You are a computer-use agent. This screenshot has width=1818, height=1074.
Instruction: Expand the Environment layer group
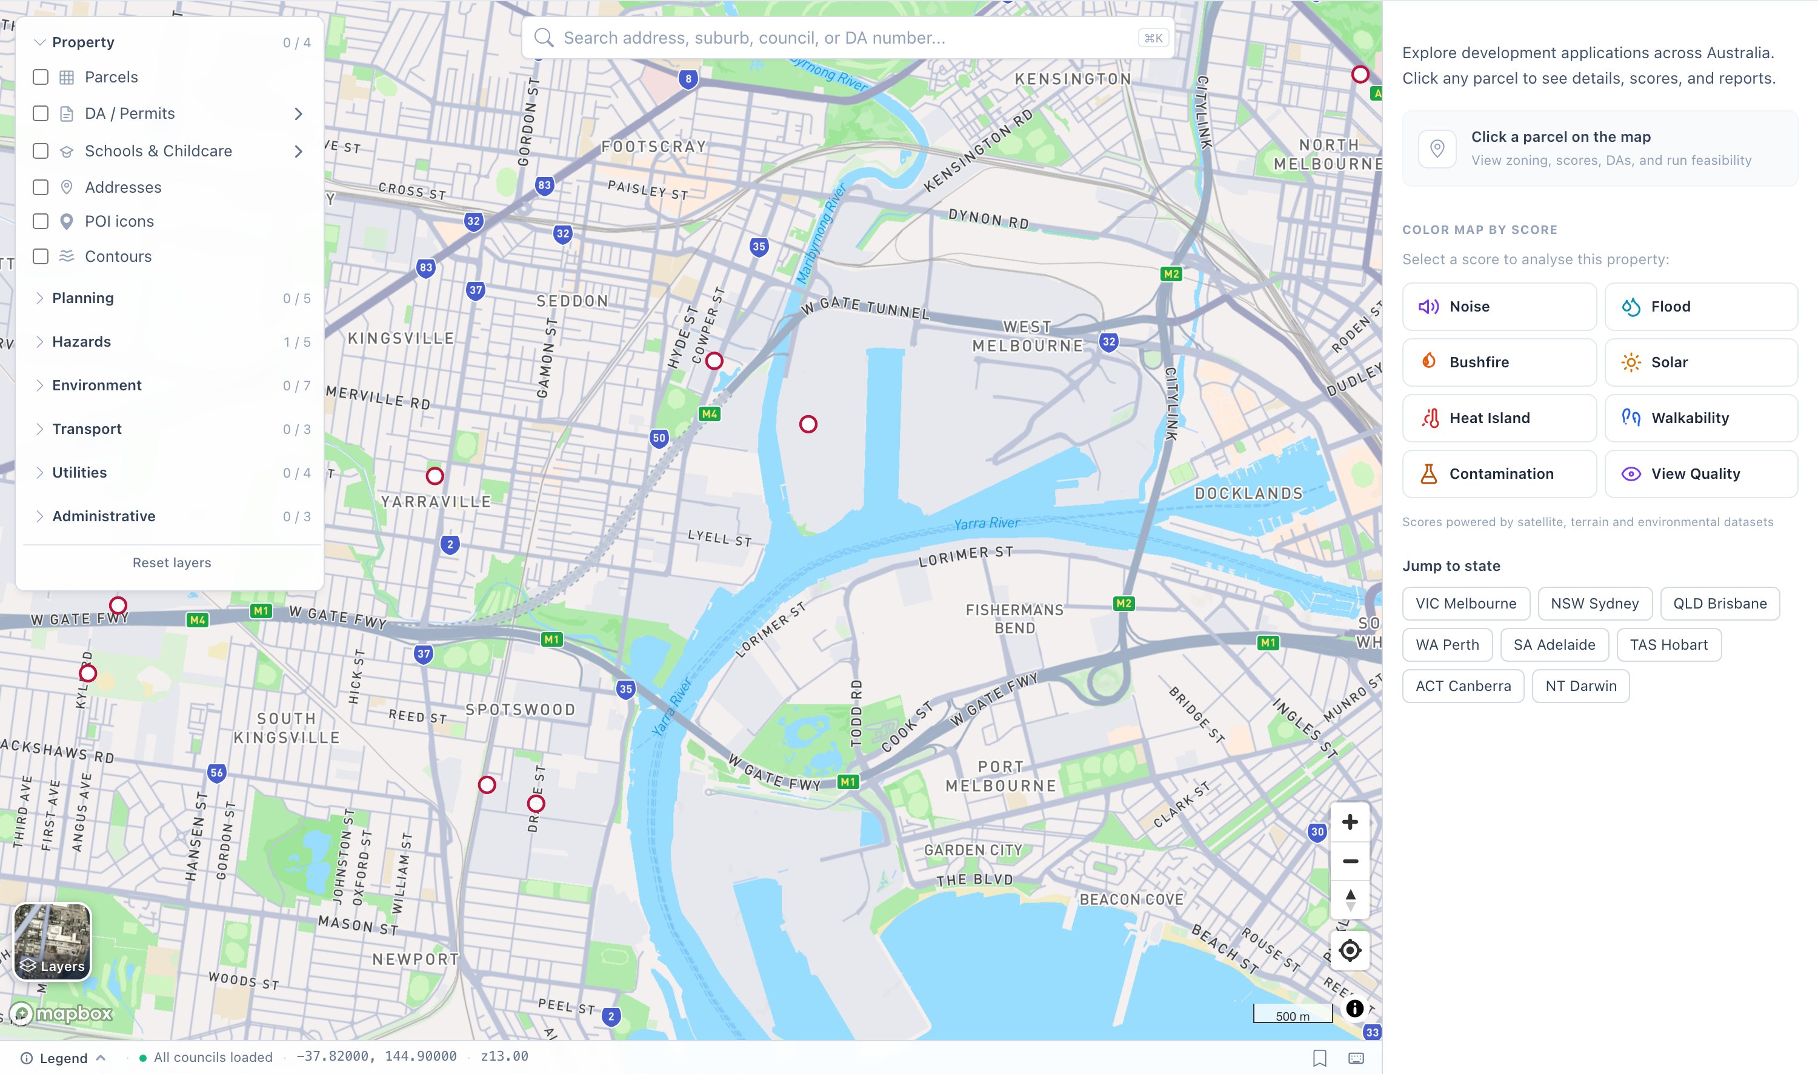[172, 385]
